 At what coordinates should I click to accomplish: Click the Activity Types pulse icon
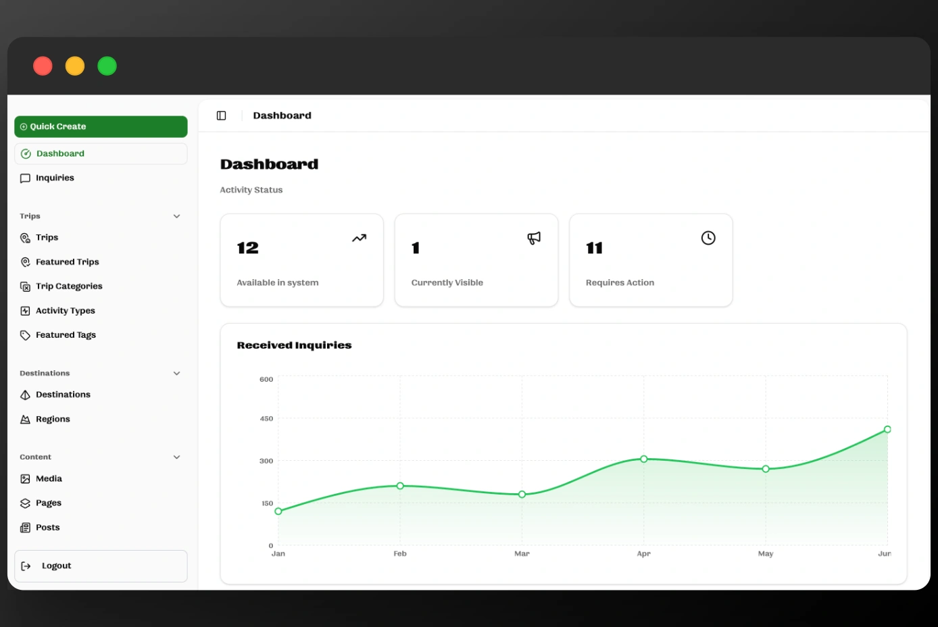pos(25,311)
